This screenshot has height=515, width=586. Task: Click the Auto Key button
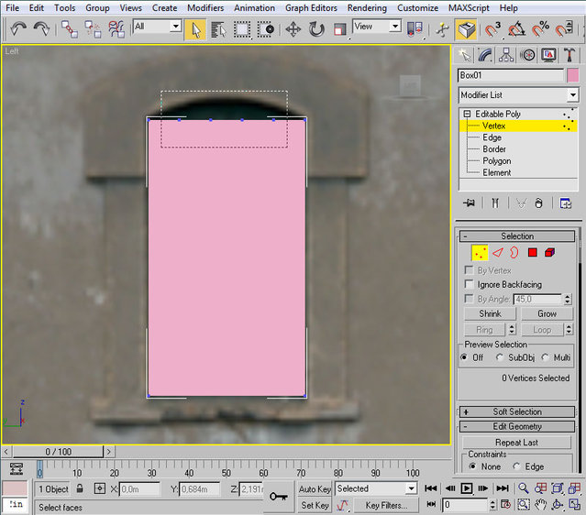click(315, 489)
